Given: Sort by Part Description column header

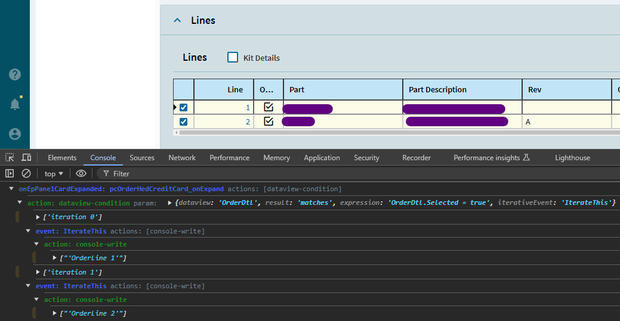Looking at the screenshot, I should coord(437,89).
